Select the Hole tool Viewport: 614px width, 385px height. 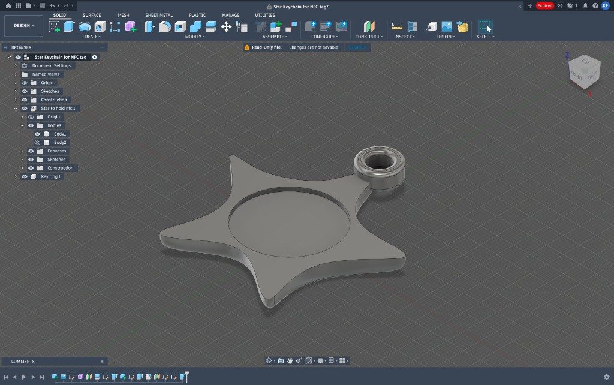[x=100, y=26]
